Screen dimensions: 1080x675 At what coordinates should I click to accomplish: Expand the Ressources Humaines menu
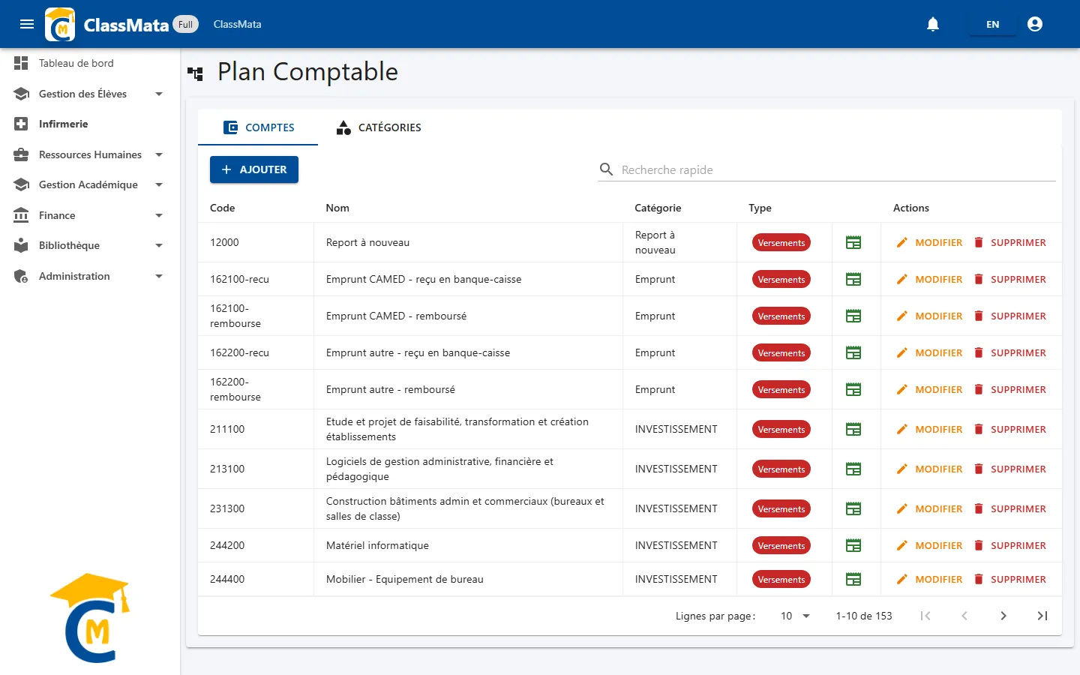159,154
